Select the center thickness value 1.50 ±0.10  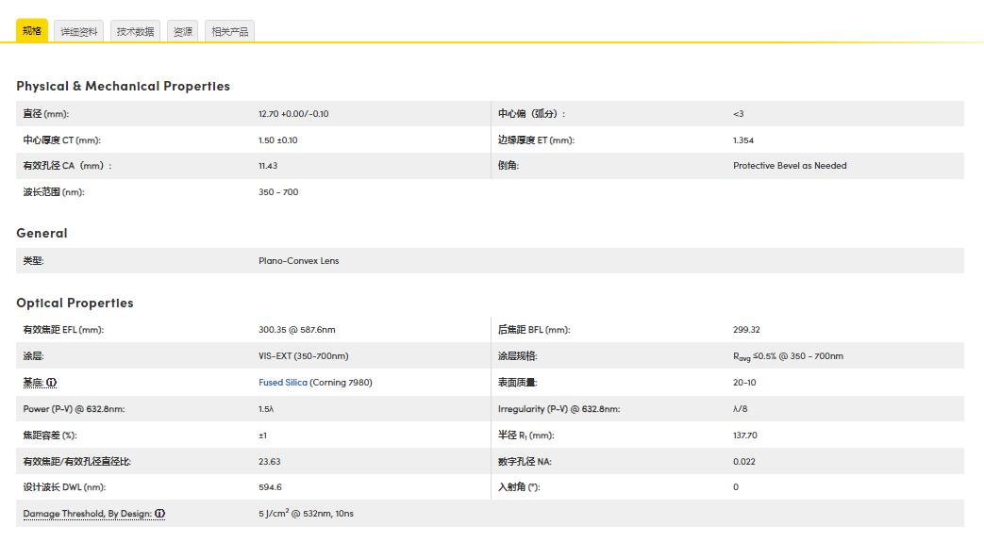click(278, 140)
